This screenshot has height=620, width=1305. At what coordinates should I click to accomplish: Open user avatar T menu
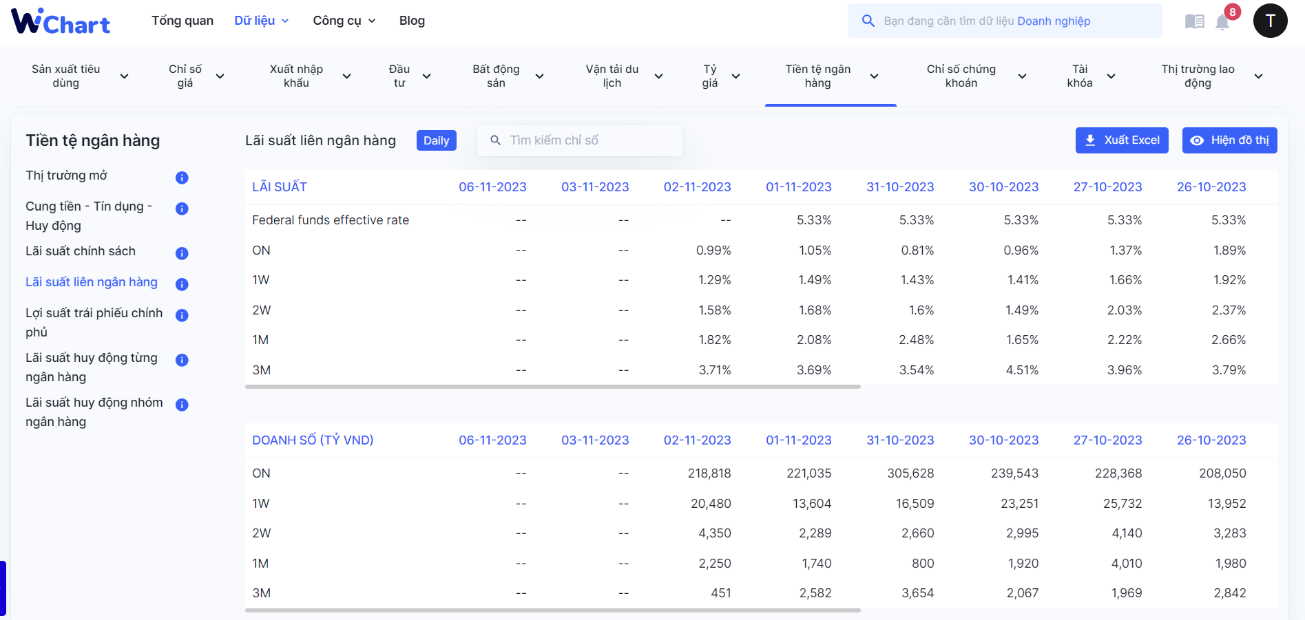click(x=1271, y=21)
